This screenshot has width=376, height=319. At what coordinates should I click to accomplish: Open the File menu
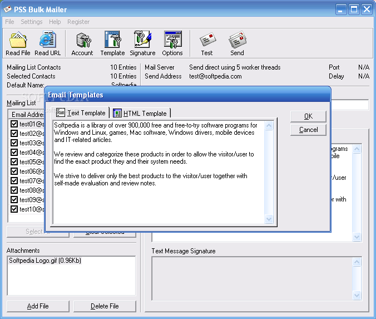[9, 22]
